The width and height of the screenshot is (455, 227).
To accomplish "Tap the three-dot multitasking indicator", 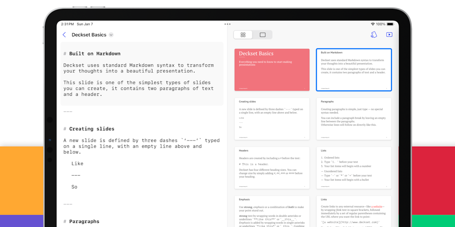I will coord(227,24).
